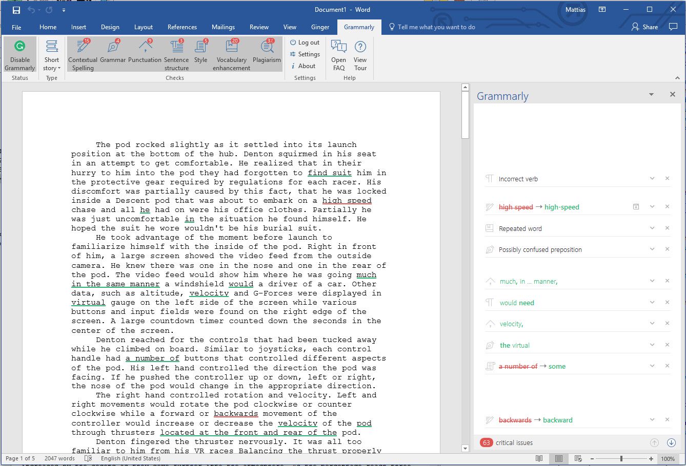Go to next issue with down arrow
The height and width of the screenshot is (466, 686).
point(671,443)
